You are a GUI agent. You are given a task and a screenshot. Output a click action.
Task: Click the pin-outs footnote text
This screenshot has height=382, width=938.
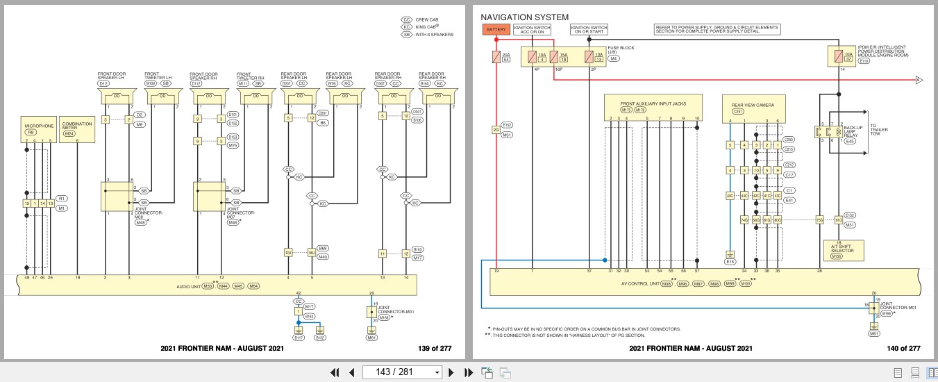tap(585, 329)
